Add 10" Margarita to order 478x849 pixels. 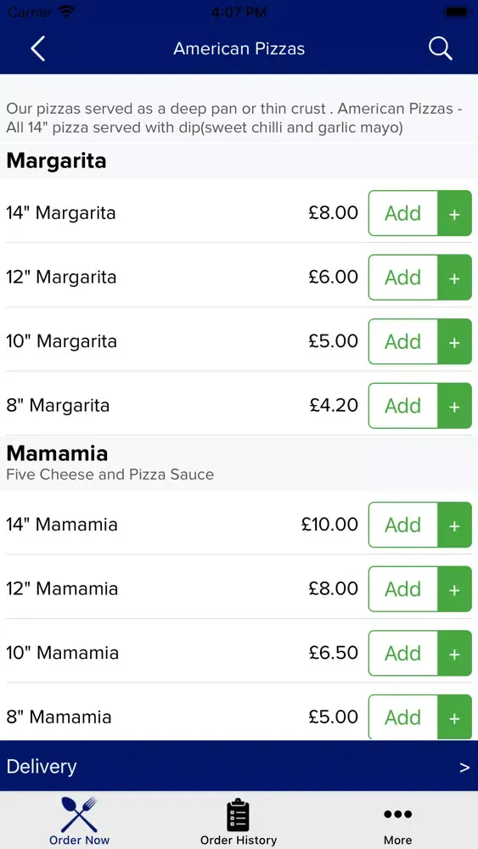402,341
